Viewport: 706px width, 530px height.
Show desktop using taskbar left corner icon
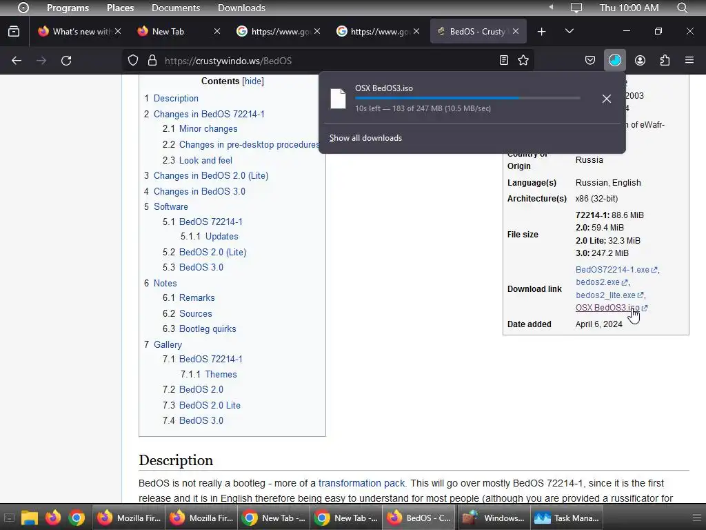click(x=9, y=518)
